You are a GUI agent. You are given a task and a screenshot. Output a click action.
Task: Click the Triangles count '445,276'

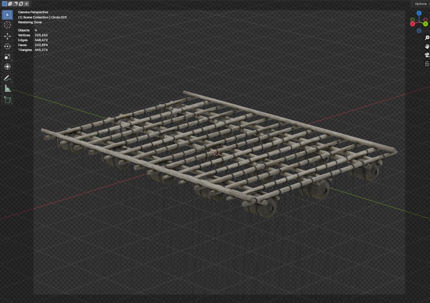(41, 50)
